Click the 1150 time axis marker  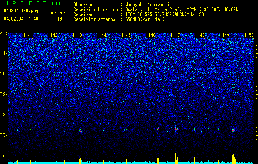pos(249,35)
